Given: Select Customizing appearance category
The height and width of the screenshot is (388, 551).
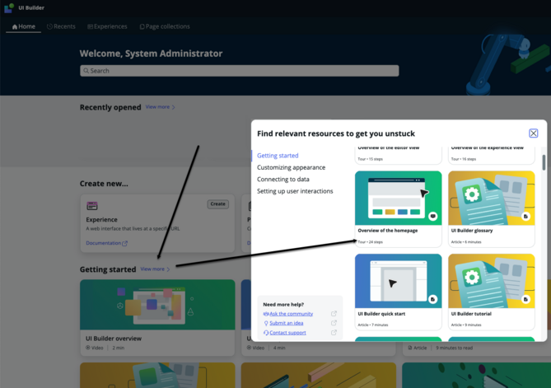Looking at the screenshot, I should click(291, 167).
